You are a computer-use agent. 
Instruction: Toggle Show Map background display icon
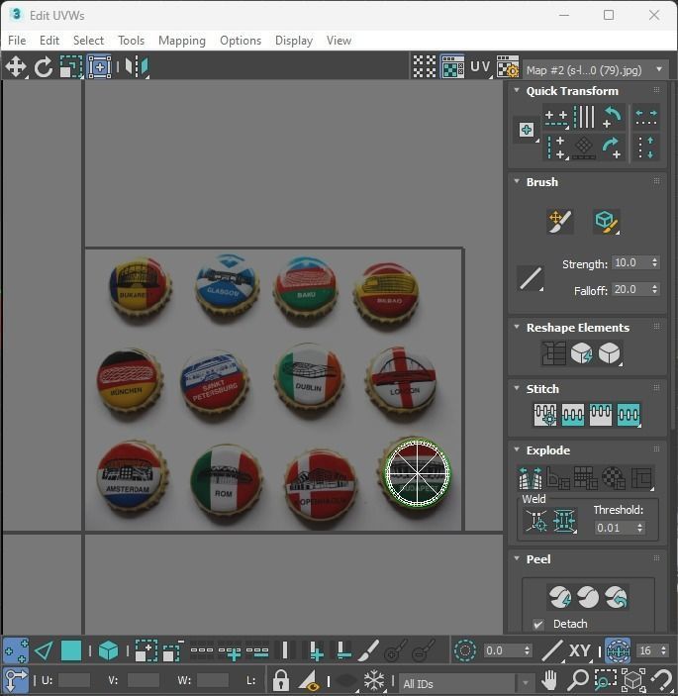point(452,67)
